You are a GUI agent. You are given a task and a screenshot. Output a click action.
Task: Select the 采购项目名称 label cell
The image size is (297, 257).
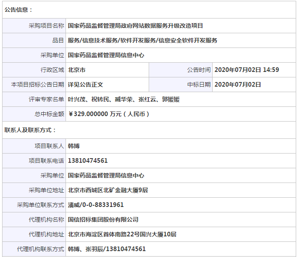tap(34, 26)
